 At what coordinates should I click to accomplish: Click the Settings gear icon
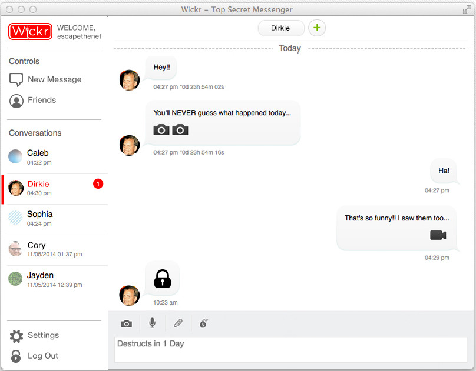tap(16, 336)
